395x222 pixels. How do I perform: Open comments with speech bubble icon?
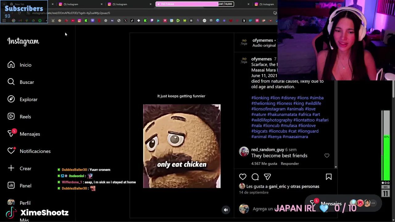255,177
